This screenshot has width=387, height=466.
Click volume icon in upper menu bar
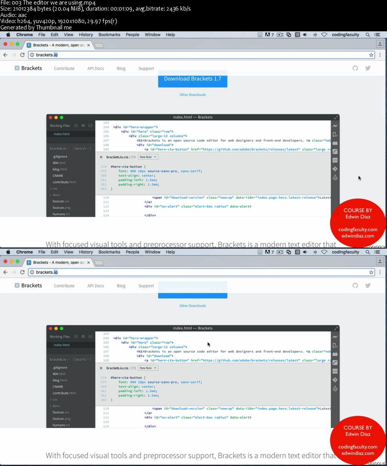point(305,35)
